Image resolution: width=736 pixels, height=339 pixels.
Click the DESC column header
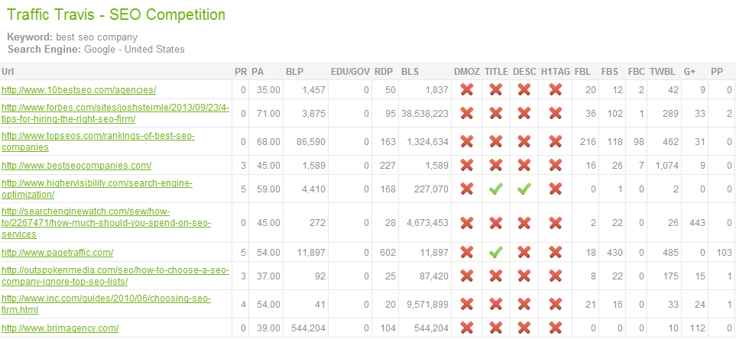524,72
